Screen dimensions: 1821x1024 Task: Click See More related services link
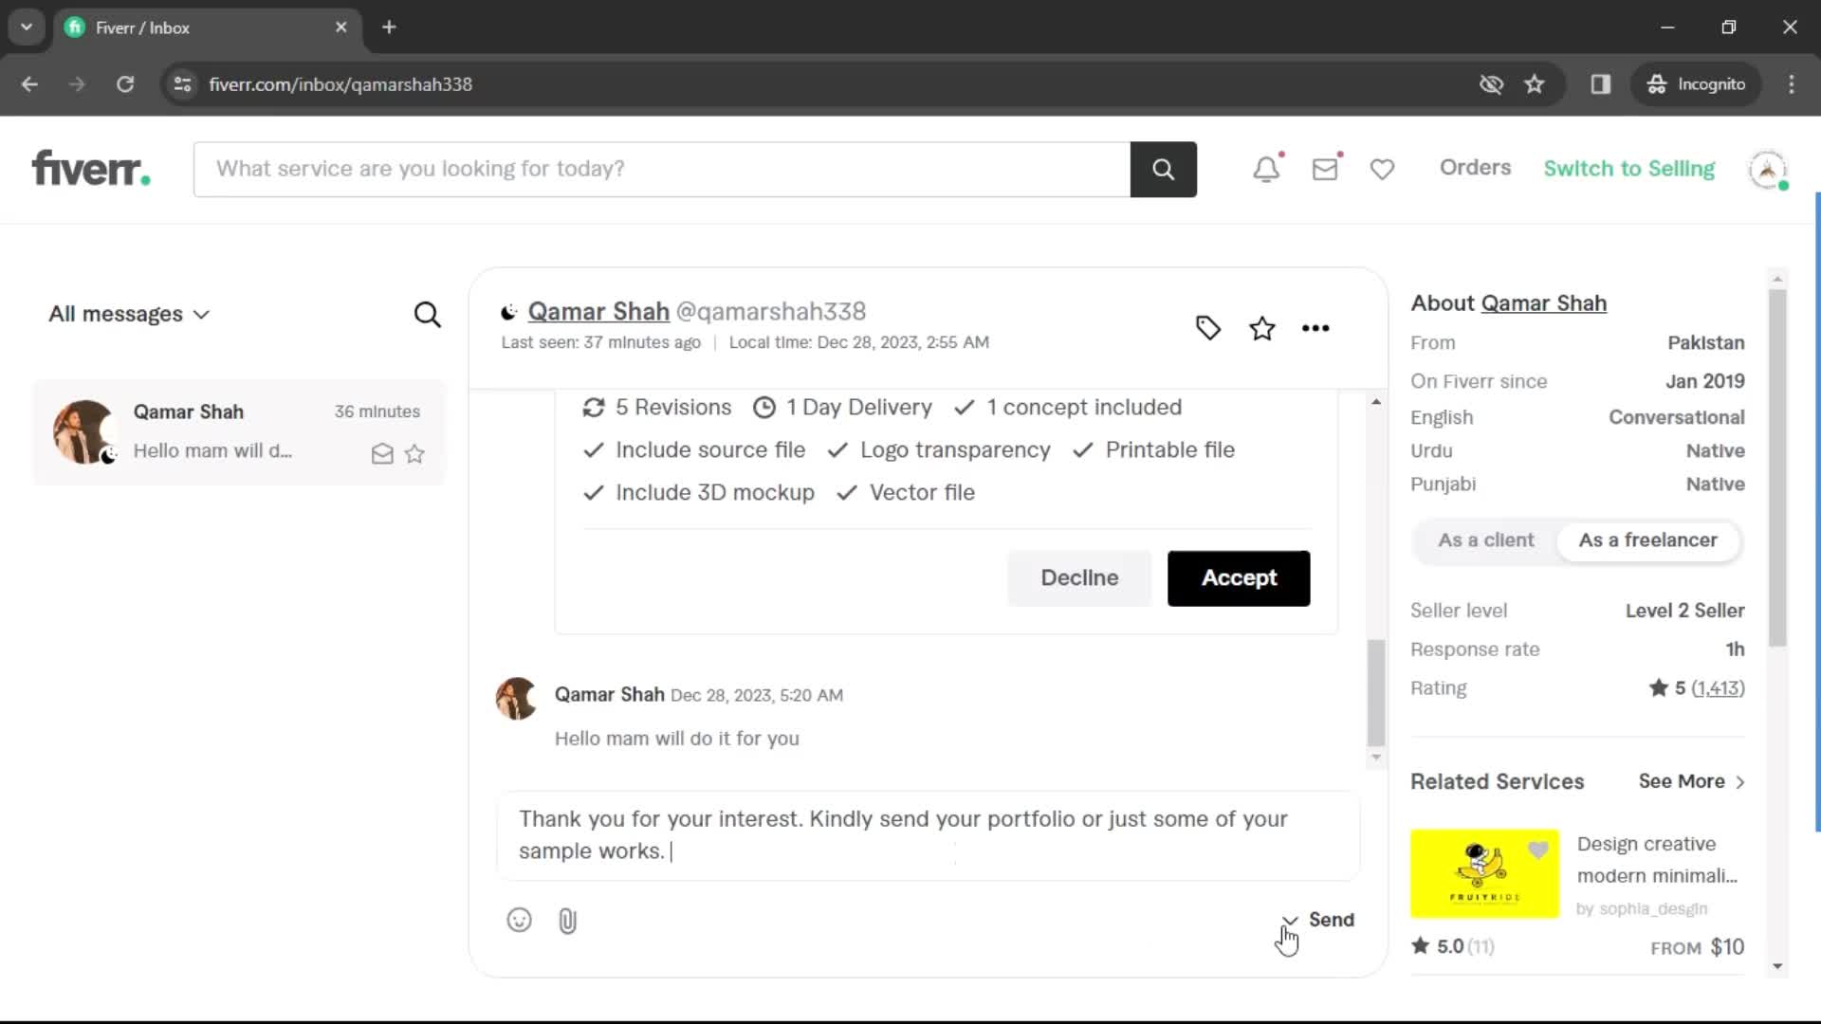[1690, 780]
